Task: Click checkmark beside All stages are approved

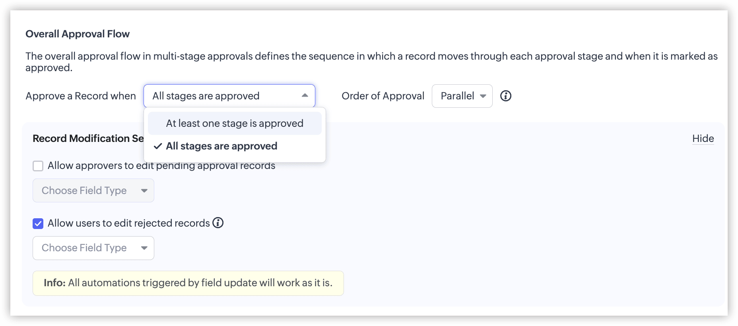Action: click(x=158, y=146)
